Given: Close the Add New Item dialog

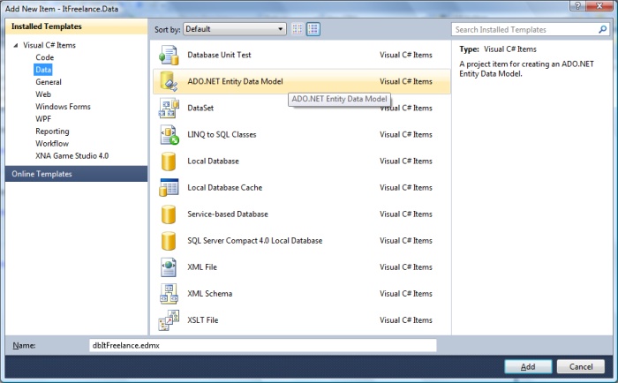Looking at the screenshot, I should (x=600, y=5).
